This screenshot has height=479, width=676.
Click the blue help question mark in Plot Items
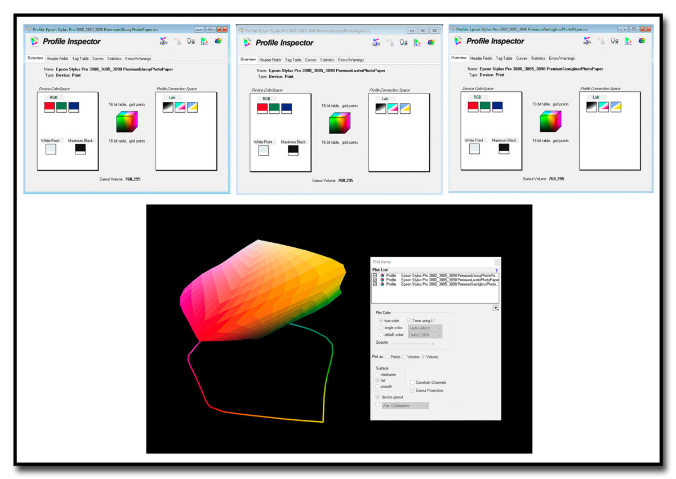[496, 270]
